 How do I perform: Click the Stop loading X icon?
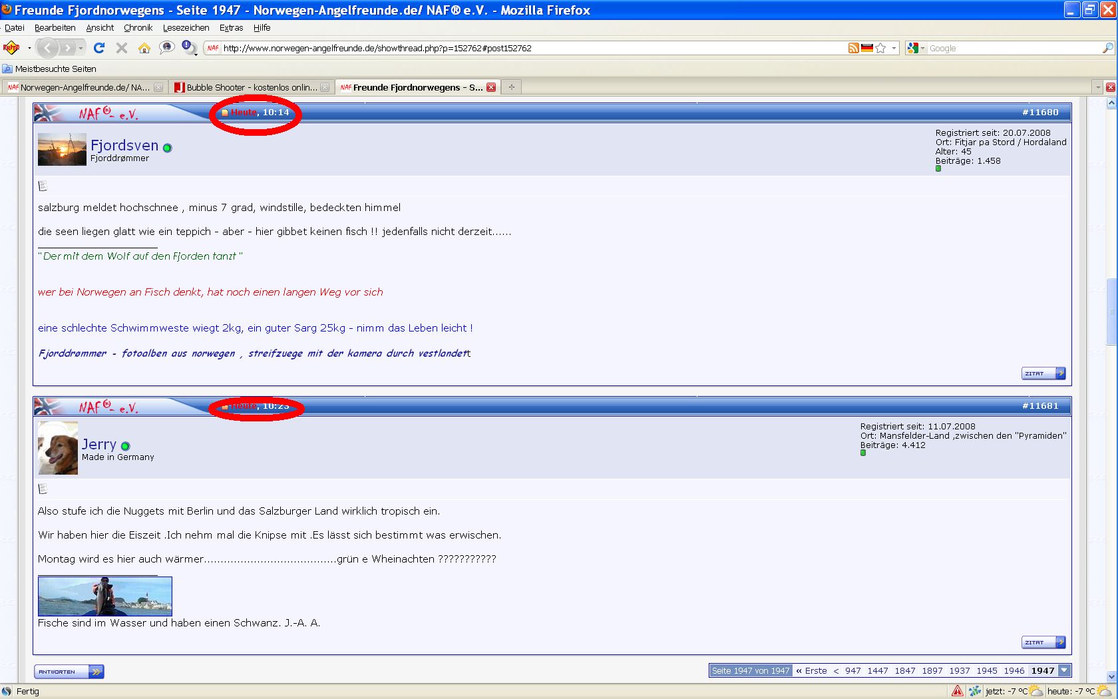click(121, 48)
